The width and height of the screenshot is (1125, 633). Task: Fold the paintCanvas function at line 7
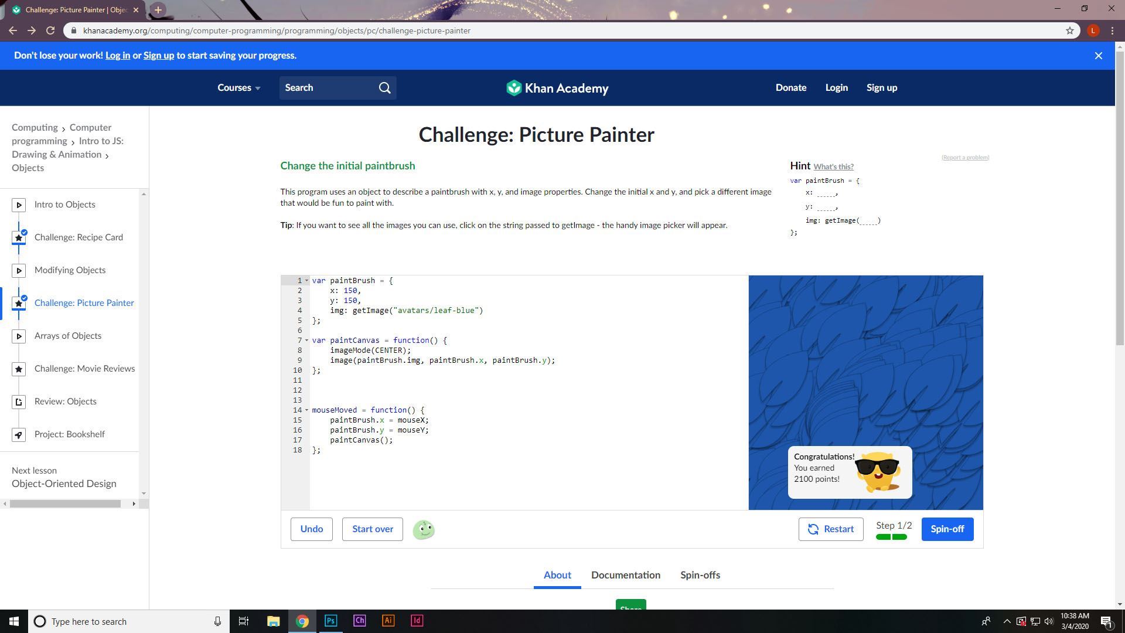[x=306, y=341]
